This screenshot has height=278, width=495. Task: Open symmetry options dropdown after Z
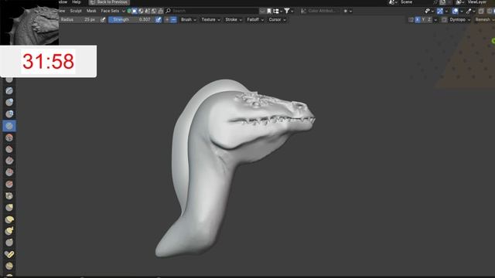tap(435, 19)
